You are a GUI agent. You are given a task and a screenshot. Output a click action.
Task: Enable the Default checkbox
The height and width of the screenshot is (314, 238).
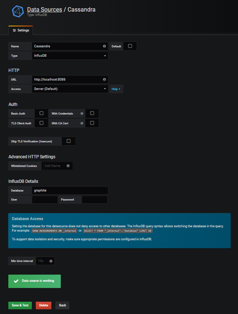pyautogui.click(x=130, y=46)
